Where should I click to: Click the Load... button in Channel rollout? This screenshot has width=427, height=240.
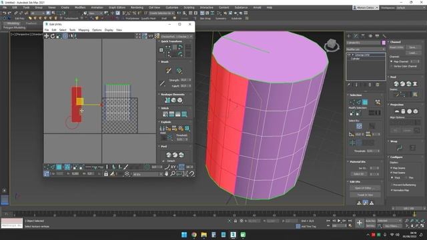point(413,53)
